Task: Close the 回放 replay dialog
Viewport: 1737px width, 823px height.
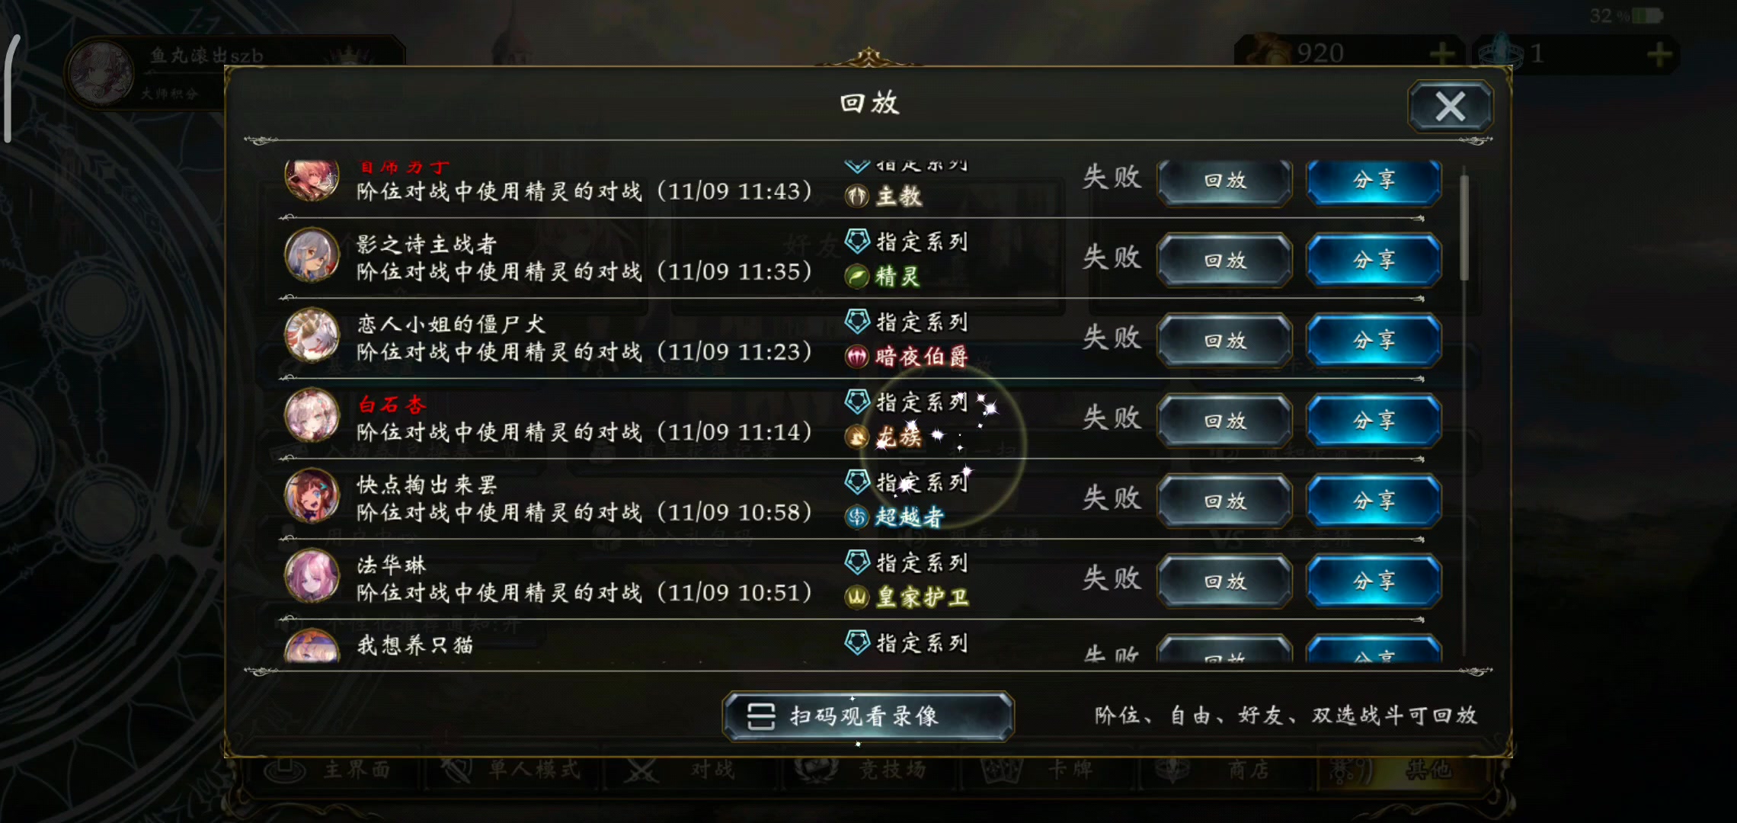Action: pyautogui.click(x=1450, y=107)
